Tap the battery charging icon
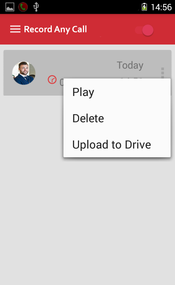The width and height of the screenshot is (175, 285). click(x=144, y=7)
